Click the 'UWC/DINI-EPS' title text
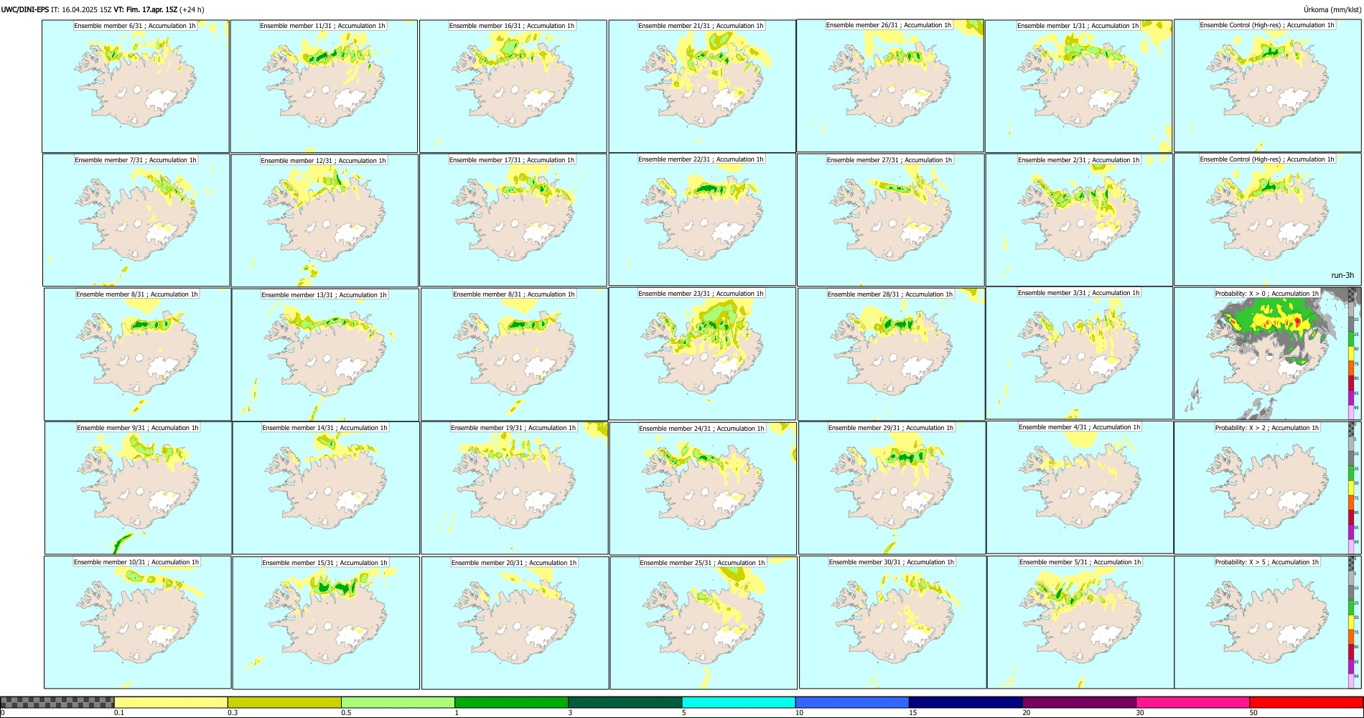1364x718 pixels. [25, 10]
